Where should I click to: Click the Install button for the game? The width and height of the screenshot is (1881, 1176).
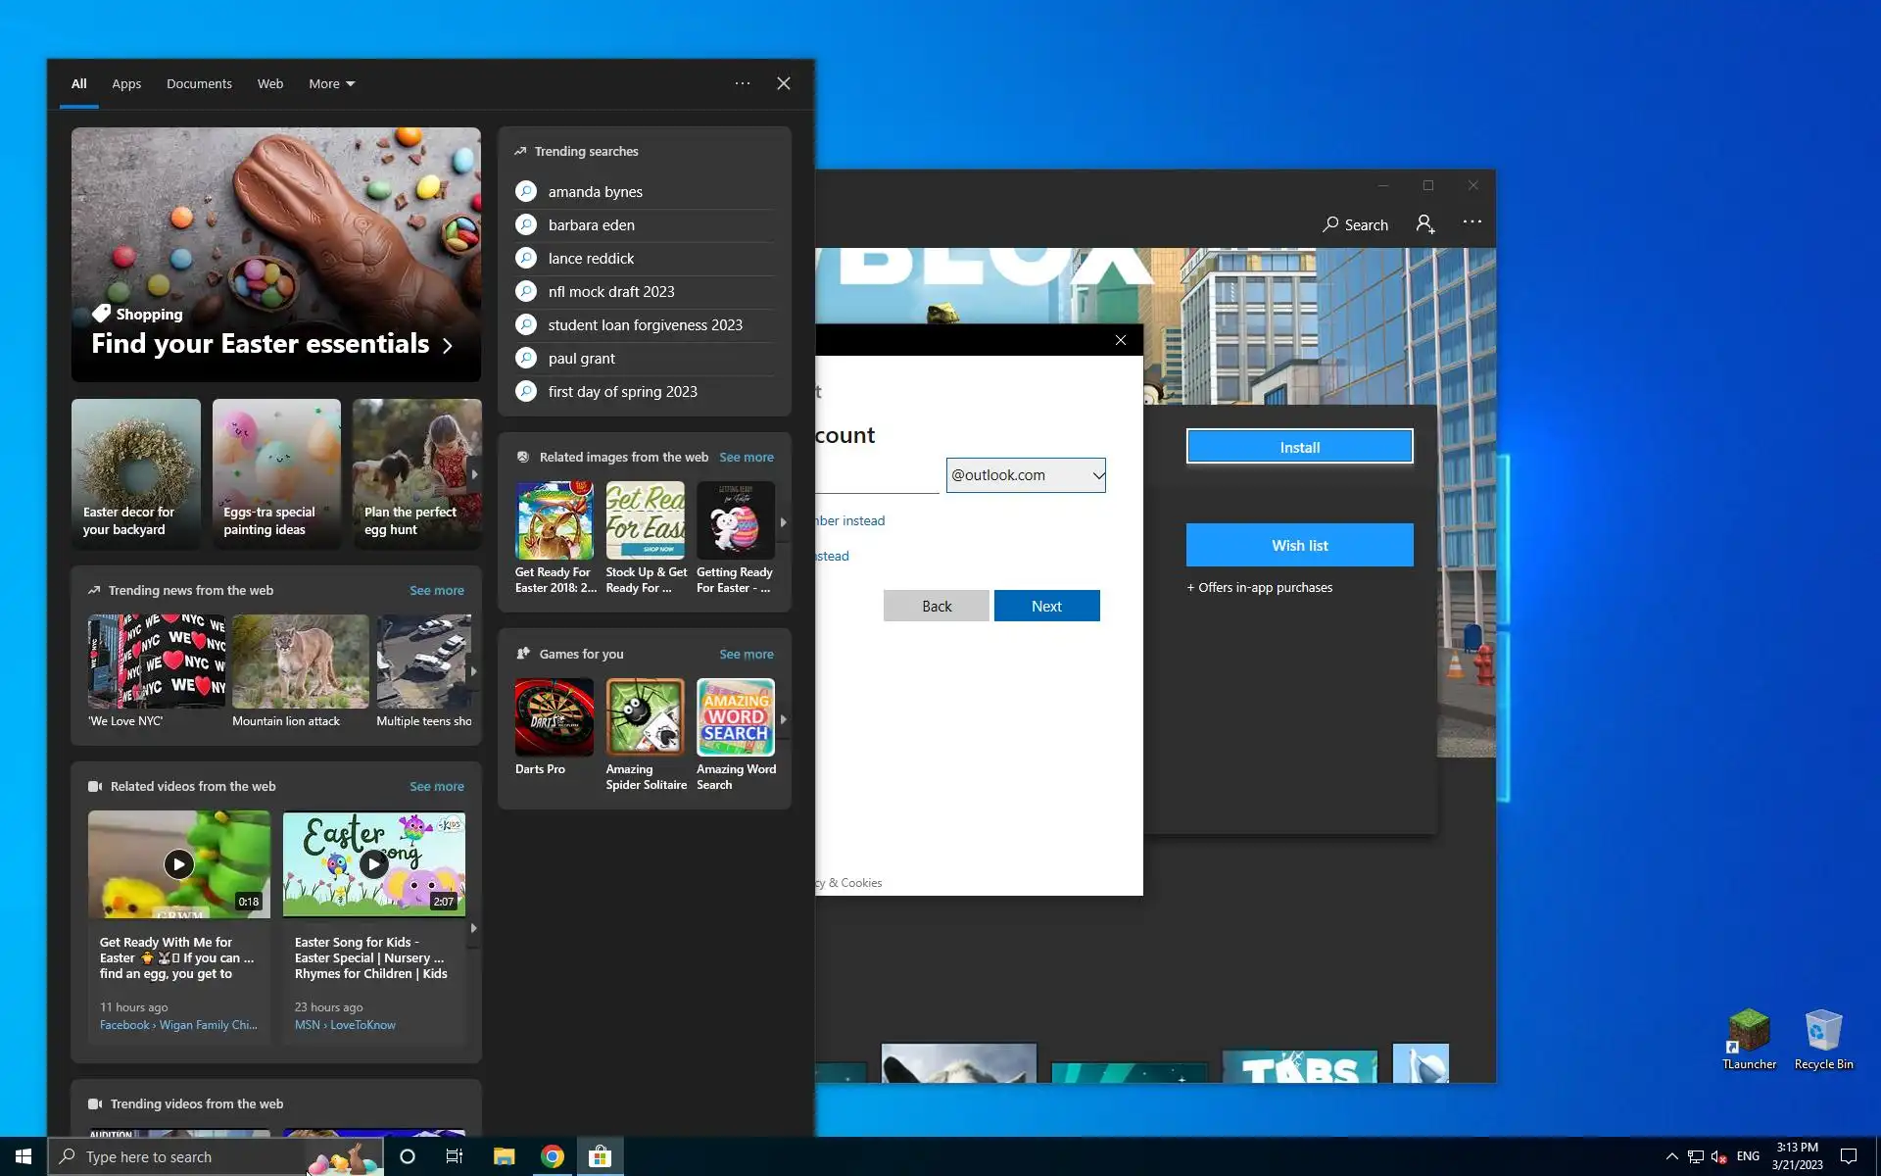(1299, 447)
